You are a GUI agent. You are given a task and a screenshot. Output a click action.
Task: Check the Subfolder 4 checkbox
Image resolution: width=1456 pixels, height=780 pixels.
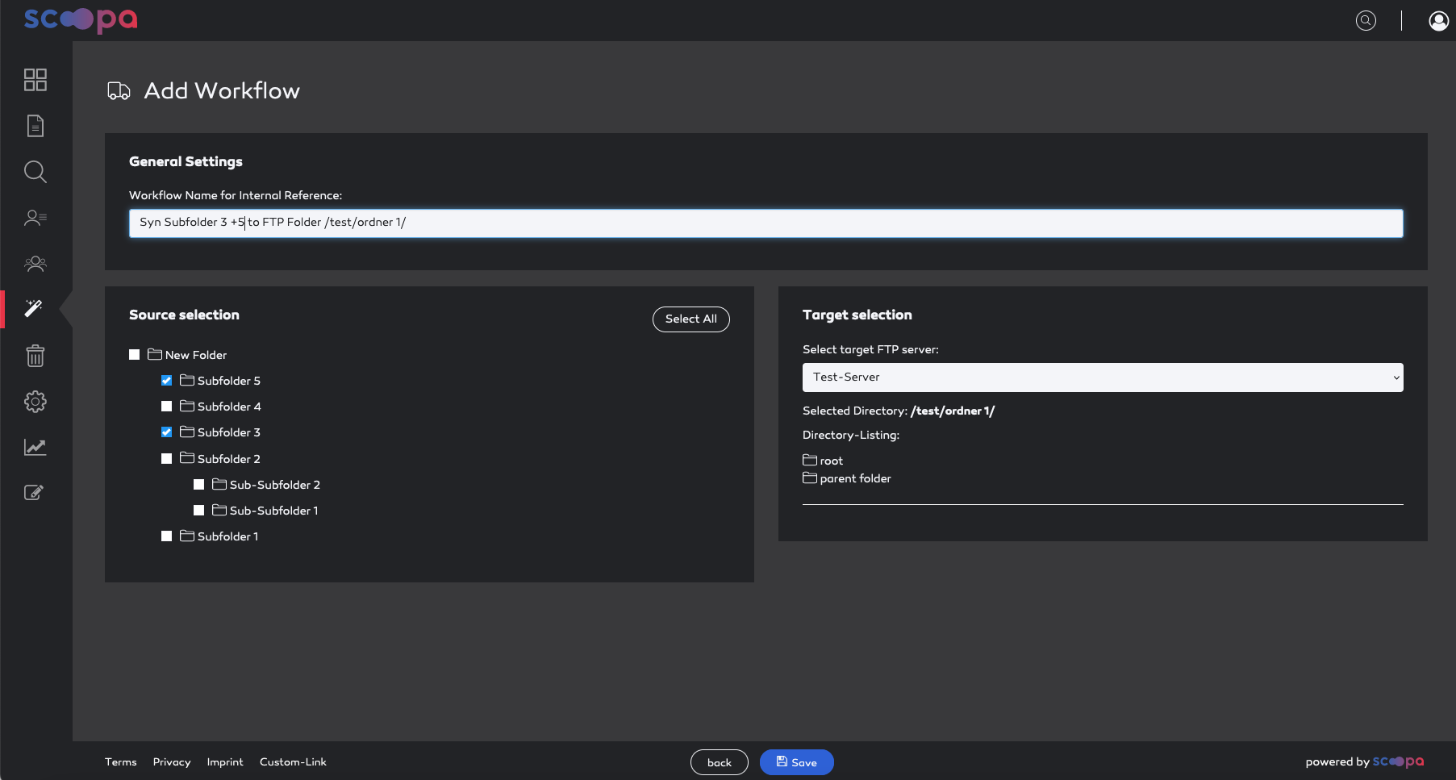(167, 407)
